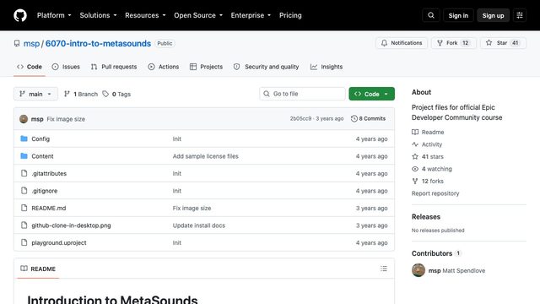Open 'Update install docs' commit message
540x304 pixels.
tap(199, 225)
